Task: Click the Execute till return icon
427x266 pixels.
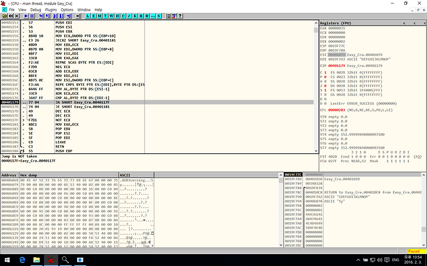Action: pyautogui.click(x=69, y=16)
